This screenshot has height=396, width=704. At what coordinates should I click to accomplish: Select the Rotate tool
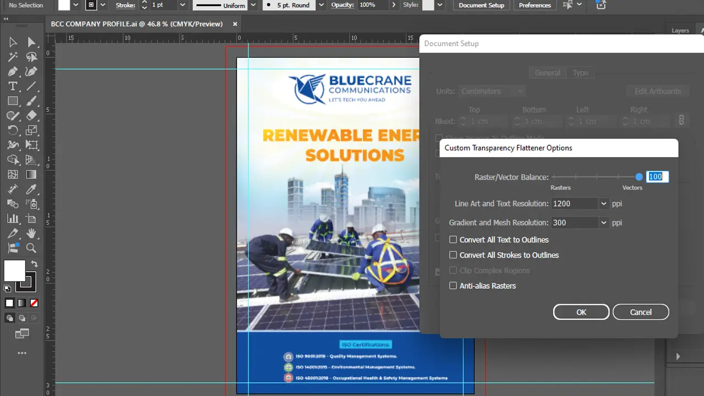[x=14, y=130]
